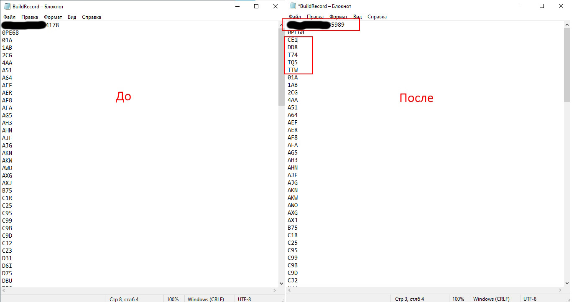Close the saved BuildRecord Notepad window
The image size is (574, 302).
275,6
